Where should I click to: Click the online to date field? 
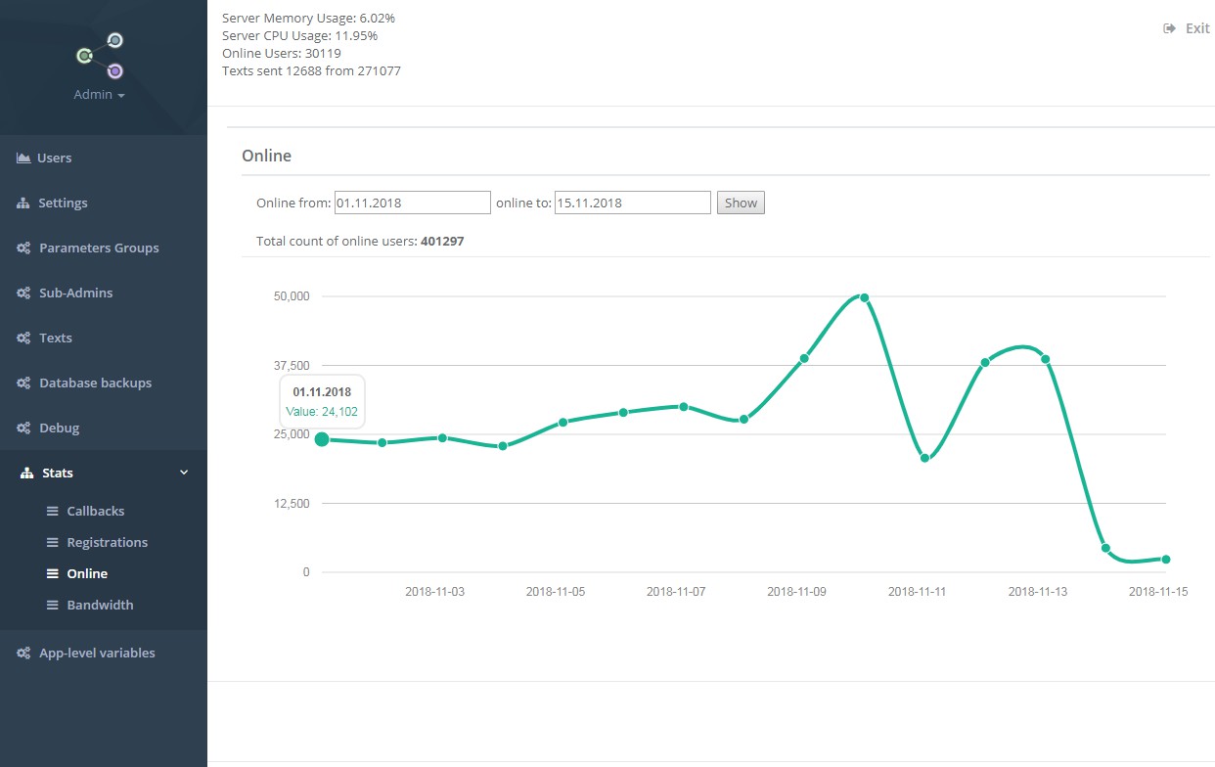click(x=632, y=203)
